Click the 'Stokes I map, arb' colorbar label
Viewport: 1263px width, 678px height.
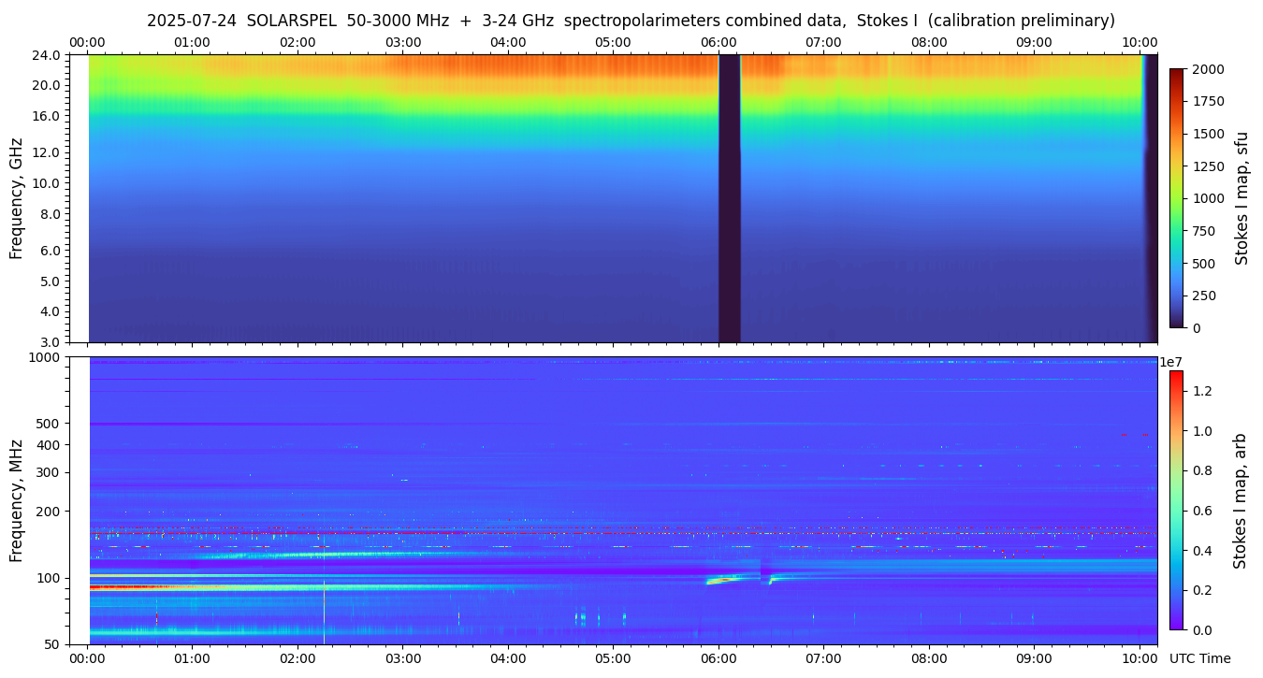click(1241, 500)
